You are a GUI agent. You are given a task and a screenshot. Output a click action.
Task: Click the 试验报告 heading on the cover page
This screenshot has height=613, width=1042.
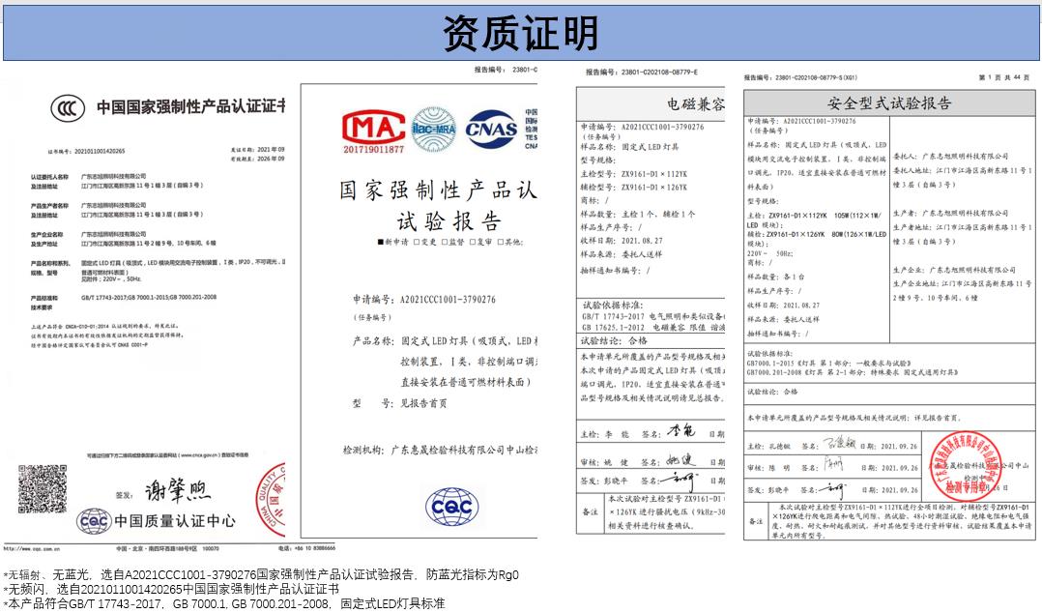449,220
